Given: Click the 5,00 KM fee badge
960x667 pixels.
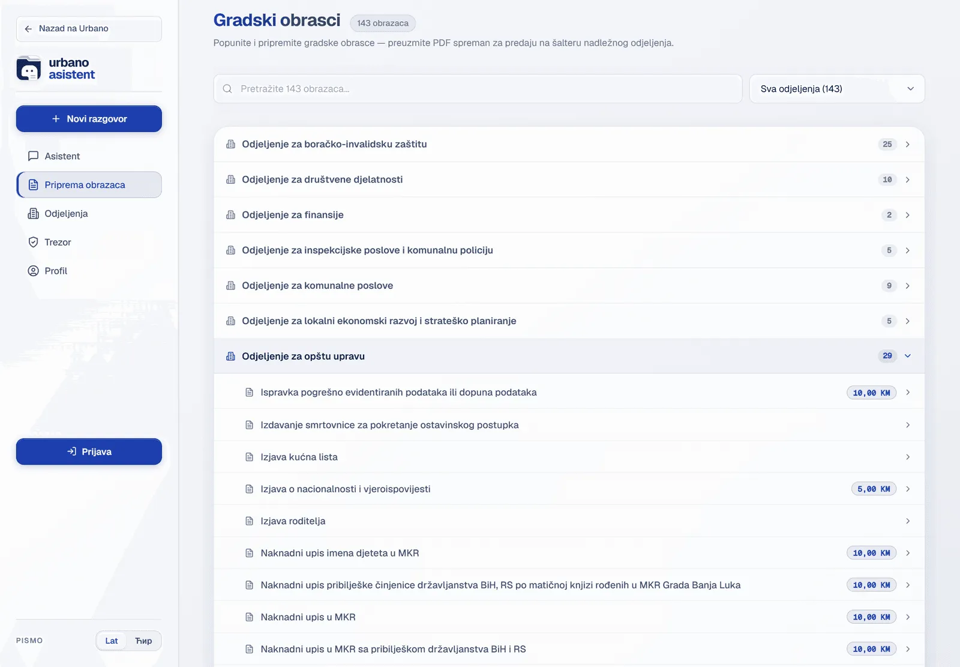Looking at the screenshot, I should click(x=874, y=489).
